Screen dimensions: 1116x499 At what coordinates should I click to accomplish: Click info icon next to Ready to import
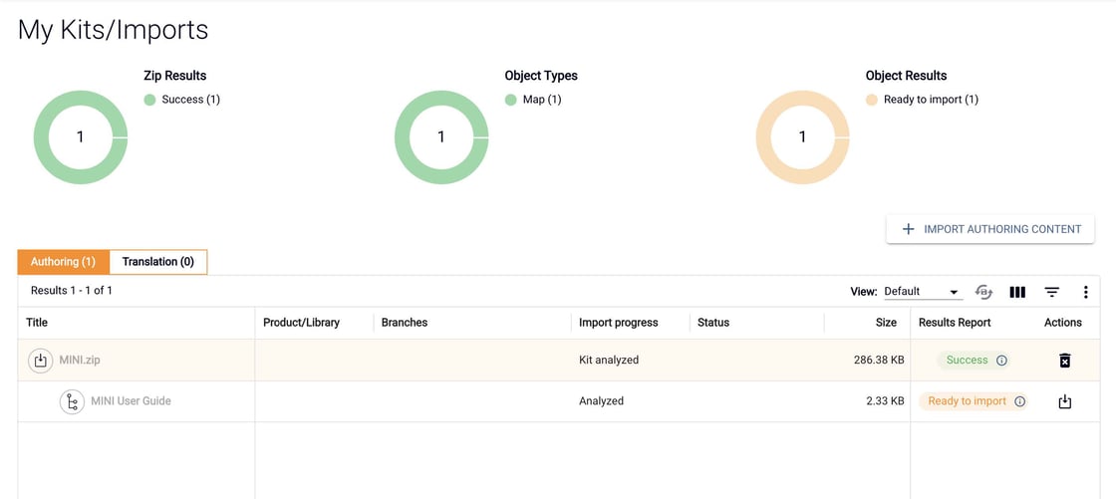(x=1019, y=401)
